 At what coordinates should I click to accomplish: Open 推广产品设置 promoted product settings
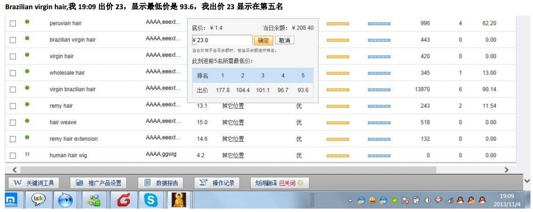pos(98,183)
